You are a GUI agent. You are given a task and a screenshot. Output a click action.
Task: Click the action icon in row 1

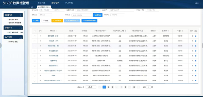tap(196, 36)
